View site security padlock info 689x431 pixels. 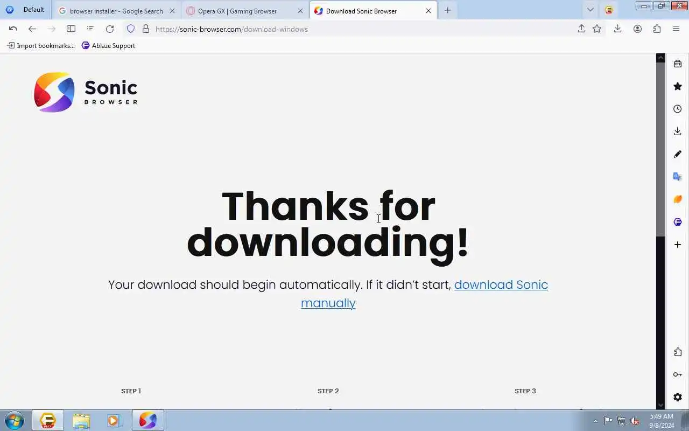click(x=145, y=29)
